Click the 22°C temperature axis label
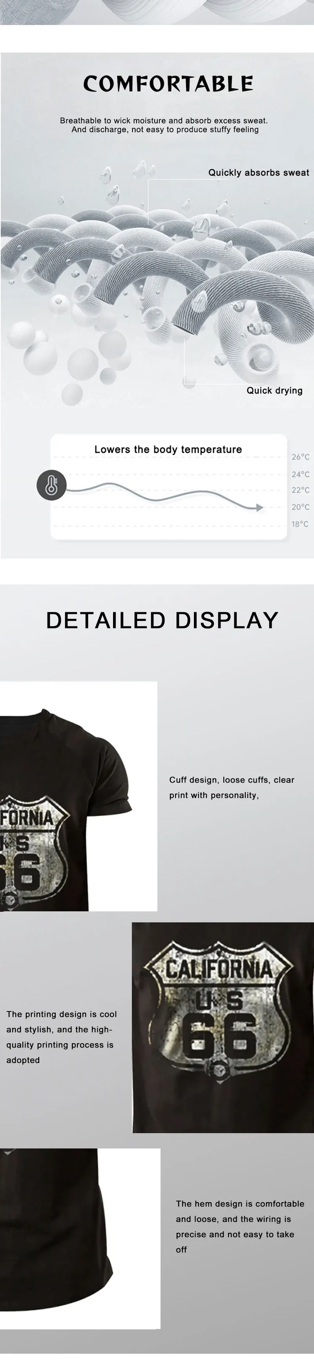Image resolution: width=314 pixels, height=1360 pixels. tap(300, 491)
